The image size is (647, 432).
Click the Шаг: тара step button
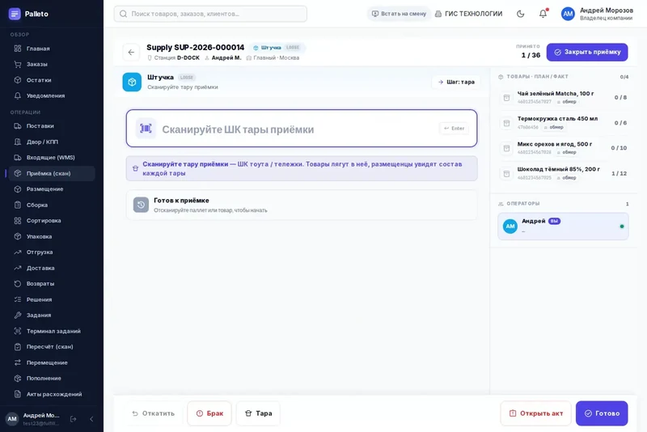tap(456, 82)
